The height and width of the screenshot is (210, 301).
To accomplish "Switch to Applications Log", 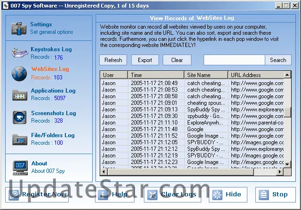I will (x=53, y=91).
